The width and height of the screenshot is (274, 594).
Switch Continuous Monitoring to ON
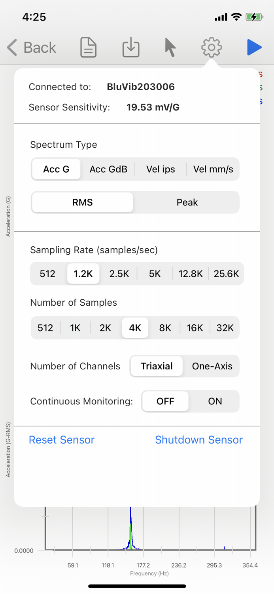[215, 401]
